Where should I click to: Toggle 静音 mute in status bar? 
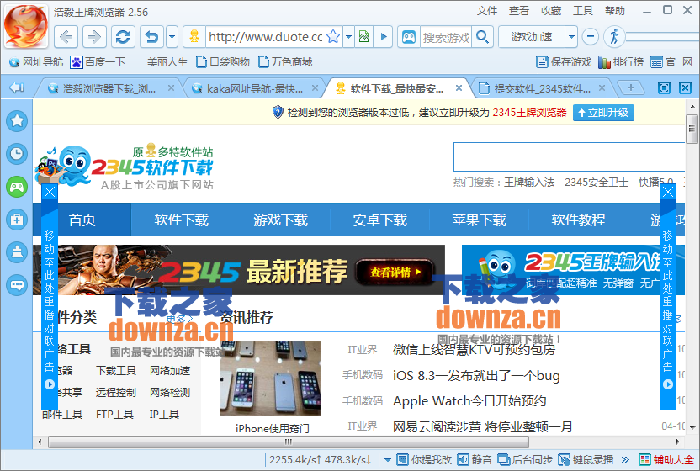(475, 459)
